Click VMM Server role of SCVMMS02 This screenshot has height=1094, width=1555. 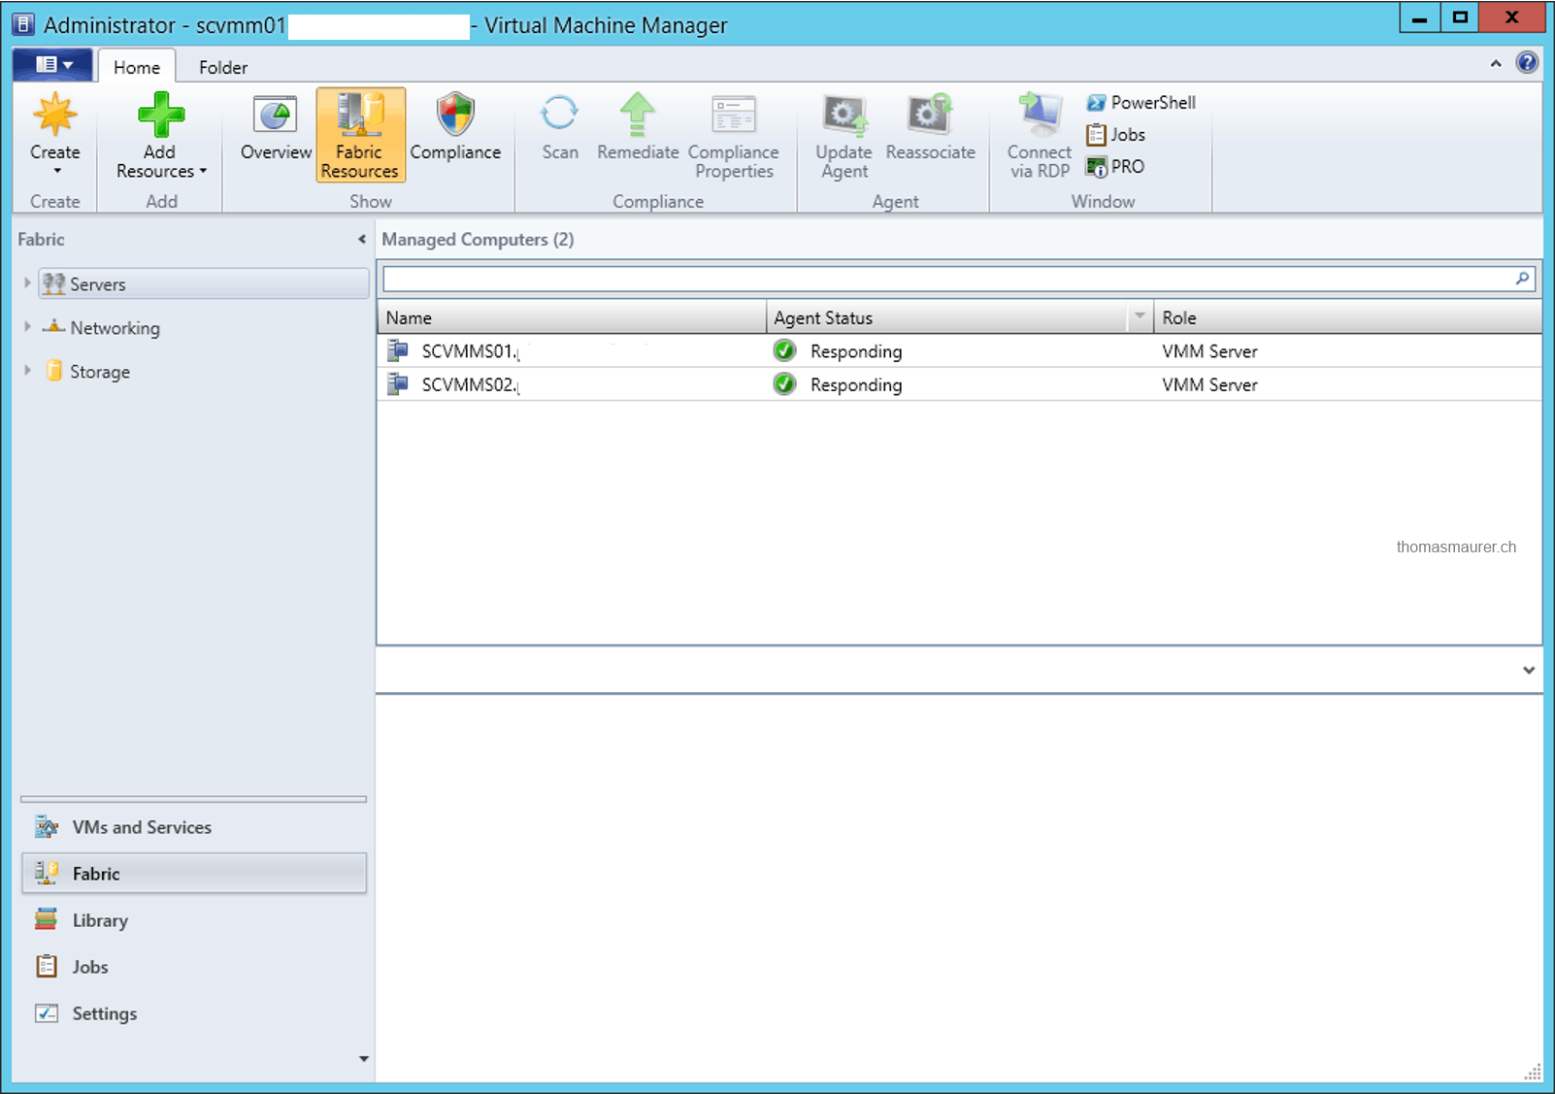(x=1209, y=385)
